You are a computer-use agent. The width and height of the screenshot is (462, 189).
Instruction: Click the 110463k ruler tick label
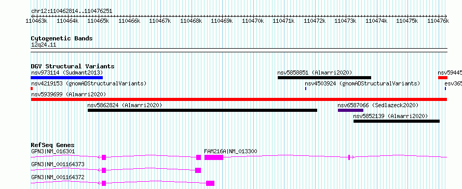coord(36,21)
